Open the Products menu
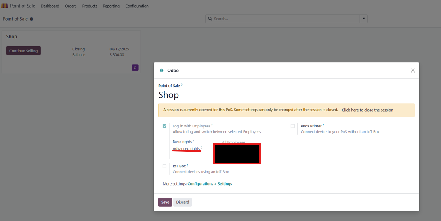Viewport: 441px width, 221px height. 90,6
